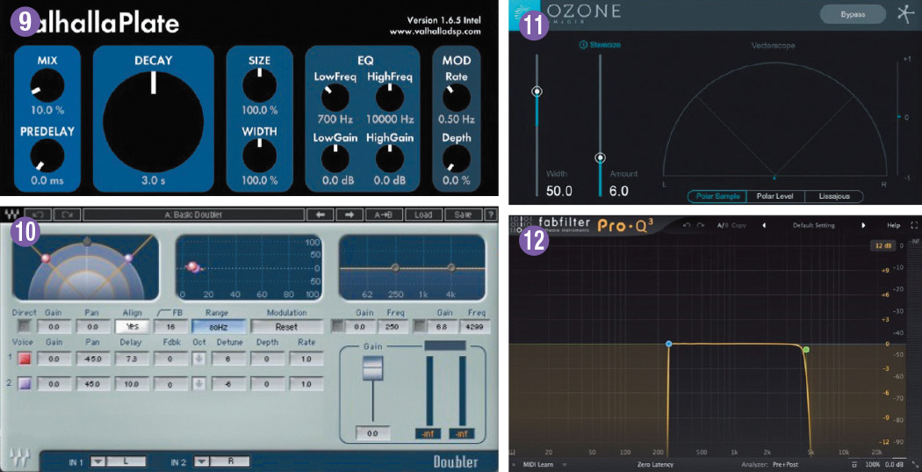The height and width of the screenshot is (472, 922).
Task: Toggle the Align Yes button
Action: click(x=132, y=326)
